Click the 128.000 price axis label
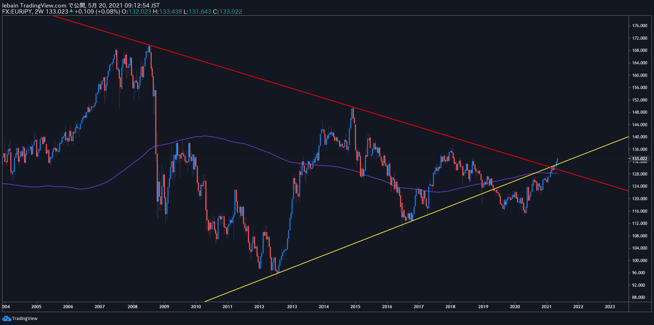Image resolution: width=654 pixels, height=325 pixels. [640, 174]
